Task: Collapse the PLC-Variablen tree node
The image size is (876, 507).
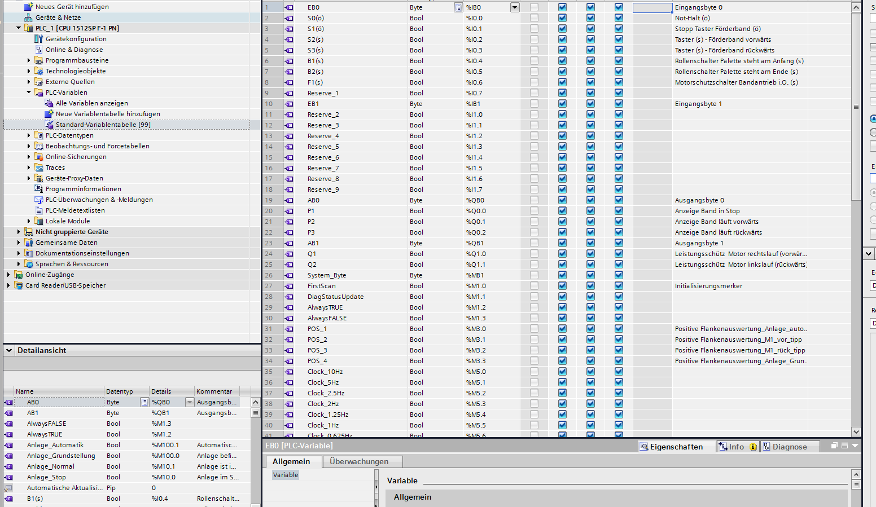Action: pyautogui.click(x=29, y=92)
